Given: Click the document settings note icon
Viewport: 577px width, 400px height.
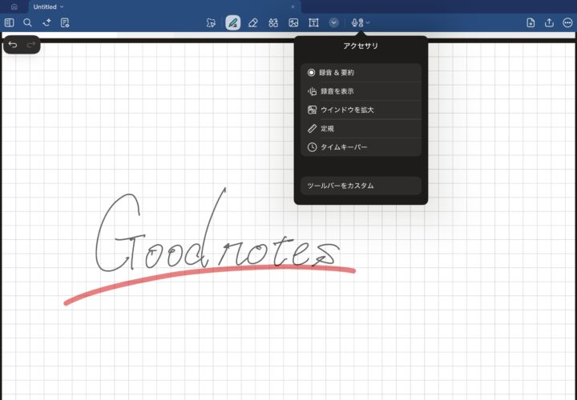Looking at the screenshot, I should (x=65, y=22).
